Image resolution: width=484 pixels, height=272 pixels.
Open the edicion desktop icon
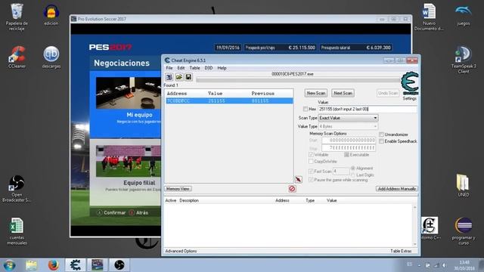click(51, 14)
